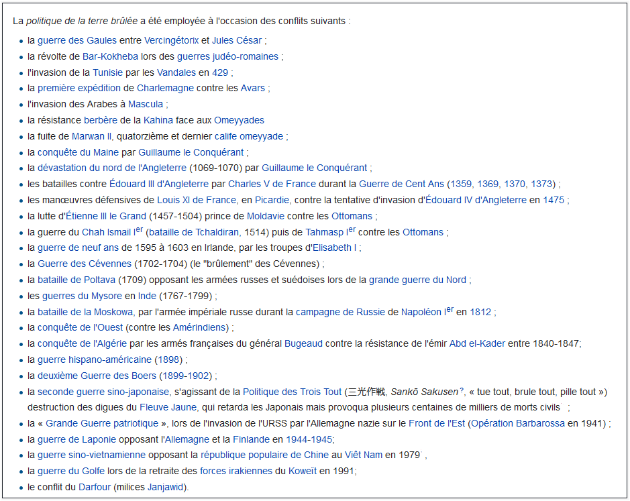Click the 'Napoléon Ier' link
This screenshot has height=501, width=630.
(x=427, y=312)
